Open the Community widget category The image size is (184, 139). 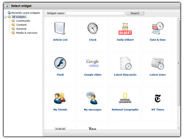click(x=23, y=21)
